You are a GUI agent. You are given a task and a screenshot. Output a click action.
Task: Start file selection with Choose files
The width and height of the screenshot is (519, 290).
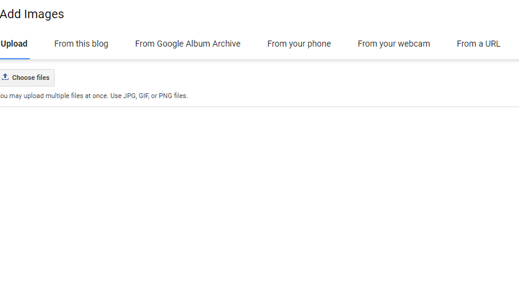(27, 77)
